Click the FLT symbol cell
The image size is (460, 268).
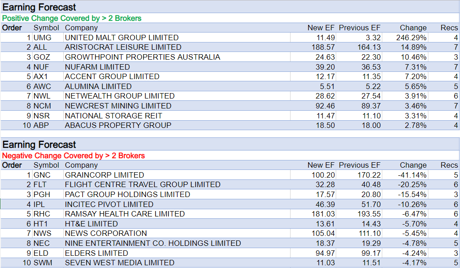click(x=40, y=185)
